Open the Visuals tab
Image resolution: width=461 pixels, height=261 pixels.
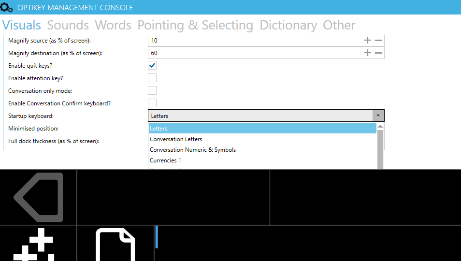(21, 25)
